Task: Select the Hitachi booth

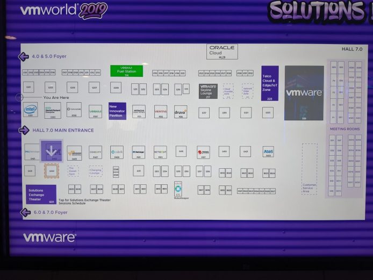Action: 139,112
